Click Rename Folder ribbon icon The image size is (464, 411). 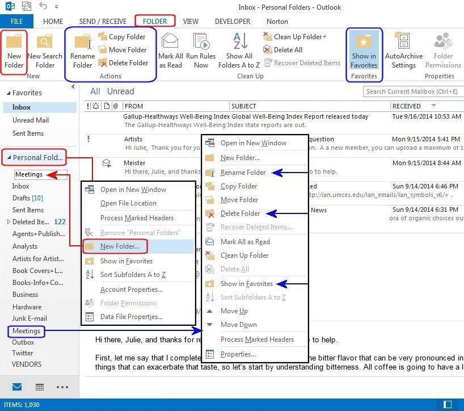(x=82, y=51)
